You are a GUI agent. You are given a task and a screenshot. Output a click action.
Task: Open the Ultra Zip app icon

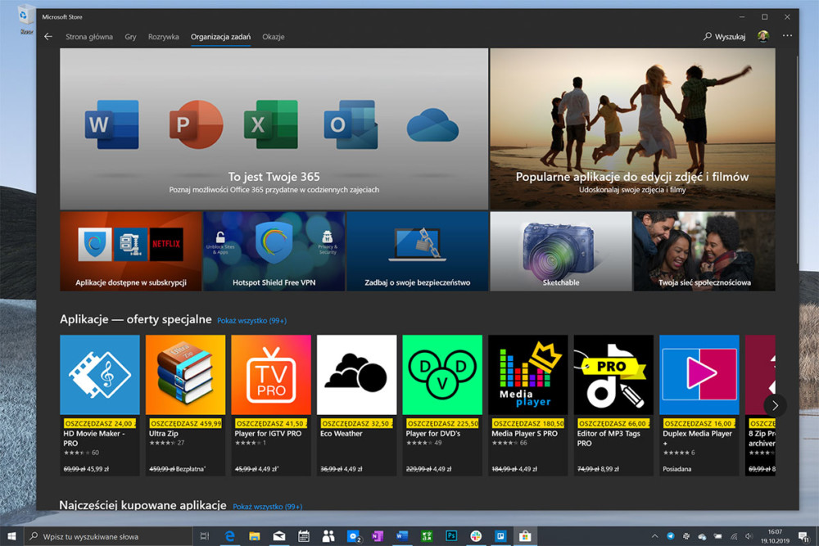coord(185,375)
